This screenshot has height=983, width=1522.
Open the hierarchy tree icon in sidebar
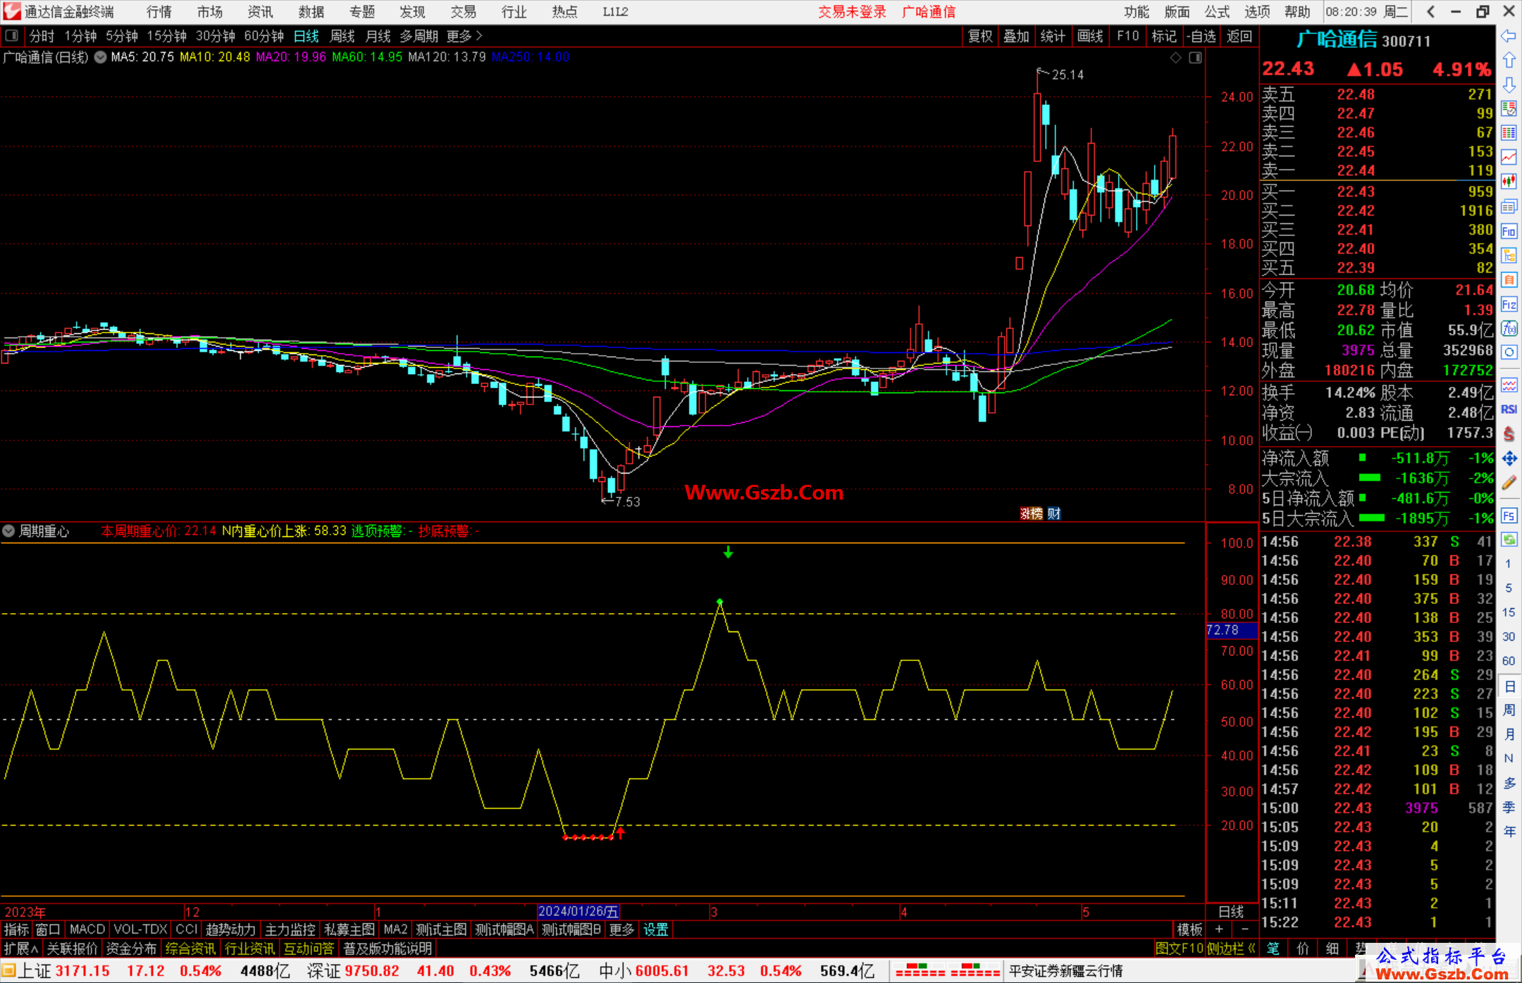click(1509, 255)
